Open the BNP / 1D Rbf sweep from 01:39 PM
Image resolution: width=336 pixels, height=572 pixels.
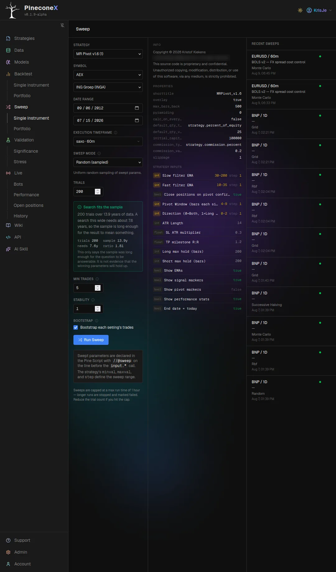click(x=291, y=361)
